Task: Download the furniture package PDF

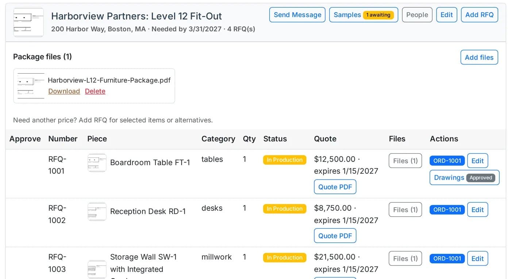Action: 64,91
